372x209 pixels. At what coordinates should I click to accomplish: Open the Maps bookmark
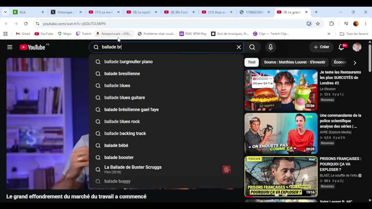[65, 34]
